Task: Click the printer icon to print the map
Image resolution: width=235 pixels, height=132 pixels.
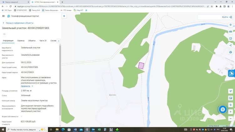Action: click(x=231, y=52)
